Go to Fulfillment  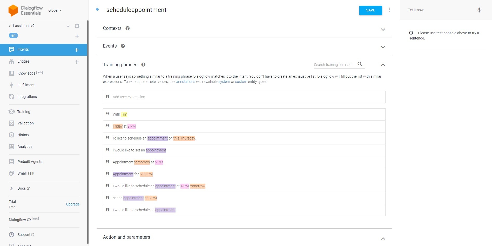point(26,85)
